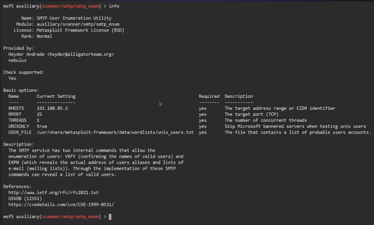Click the RHOSTS value 192.108.85.3
This screenshot has width=374, height=225.
52,108
